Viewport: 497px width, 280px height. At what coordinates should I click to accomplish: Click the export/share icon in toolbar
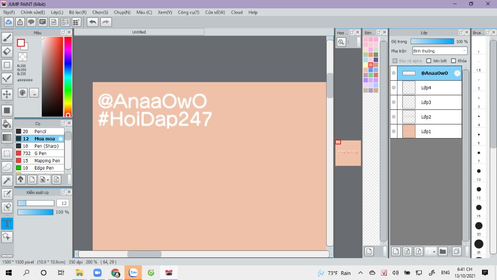click(x=20, y=22)
